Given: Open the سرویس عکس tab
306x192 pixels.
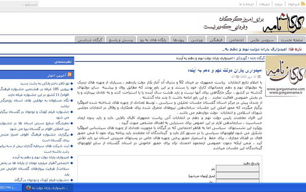Looking at the screenshot, I should (262, 40).
